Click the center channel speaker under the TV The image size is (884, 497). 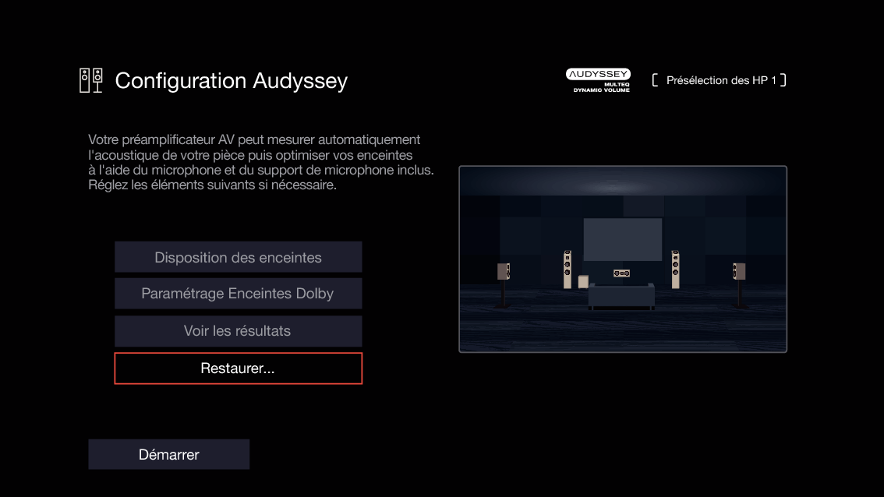click(621, 273)
